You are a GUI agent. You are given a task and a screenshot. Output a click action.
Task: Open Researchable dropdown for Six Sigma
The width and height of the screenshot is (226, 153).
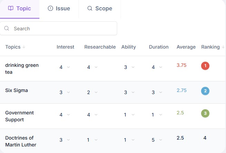click(92, 92)
